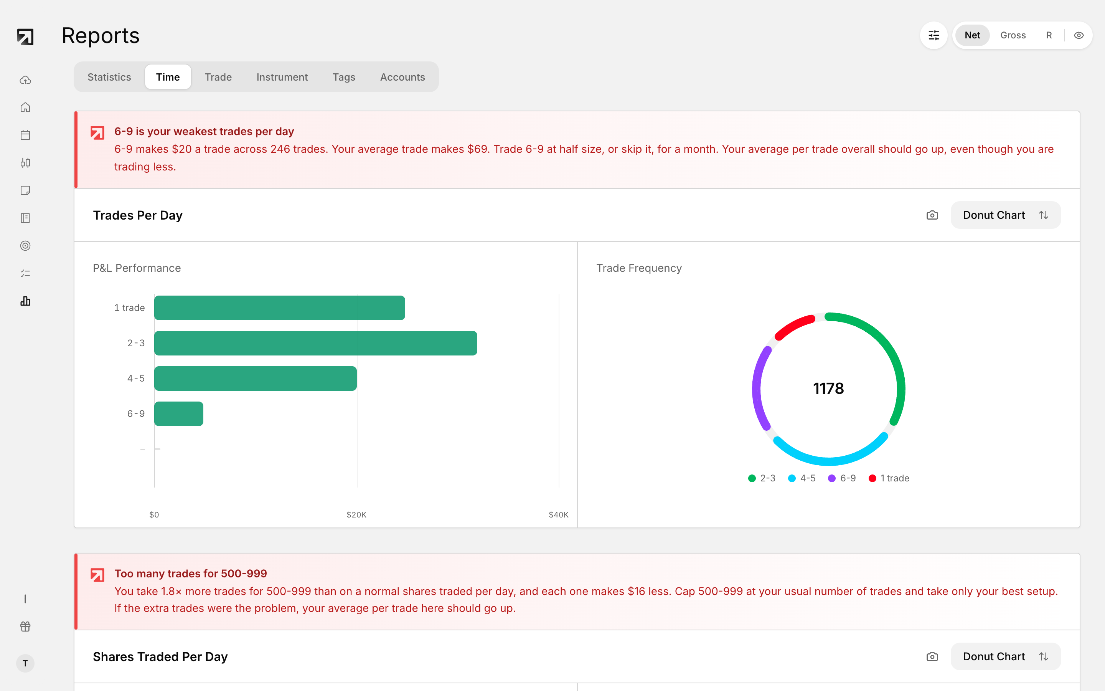Screen dimensions: 1105x691
Task: Click the 4-5 bar chart axis label
Action: [135, 379]
